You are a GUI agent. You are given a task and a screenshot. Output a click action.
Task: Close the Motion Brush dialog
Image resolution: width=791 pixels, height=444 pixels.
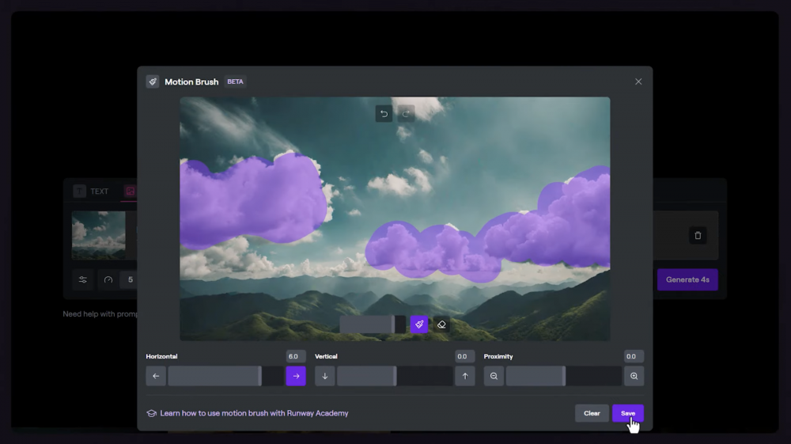[638, 82]
